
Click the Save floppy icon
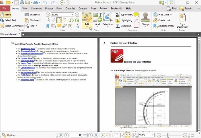point(16,2)
